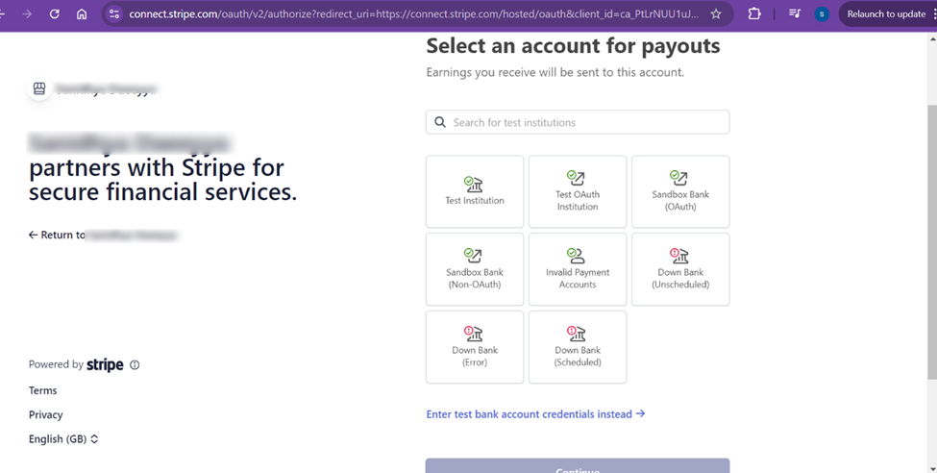Choose the Test OAuth Institution tile
This screenshot has height=473, width=937.
pos(578,192)
